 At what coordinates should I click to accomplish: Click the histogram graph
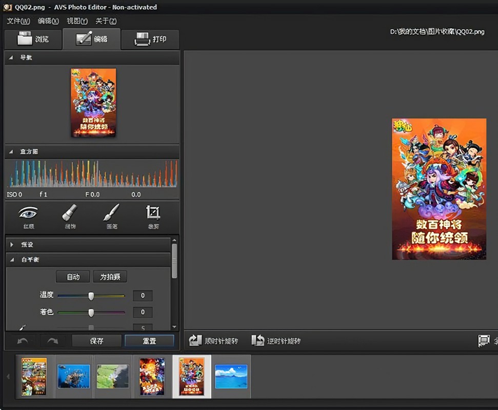tap(92, 173)
